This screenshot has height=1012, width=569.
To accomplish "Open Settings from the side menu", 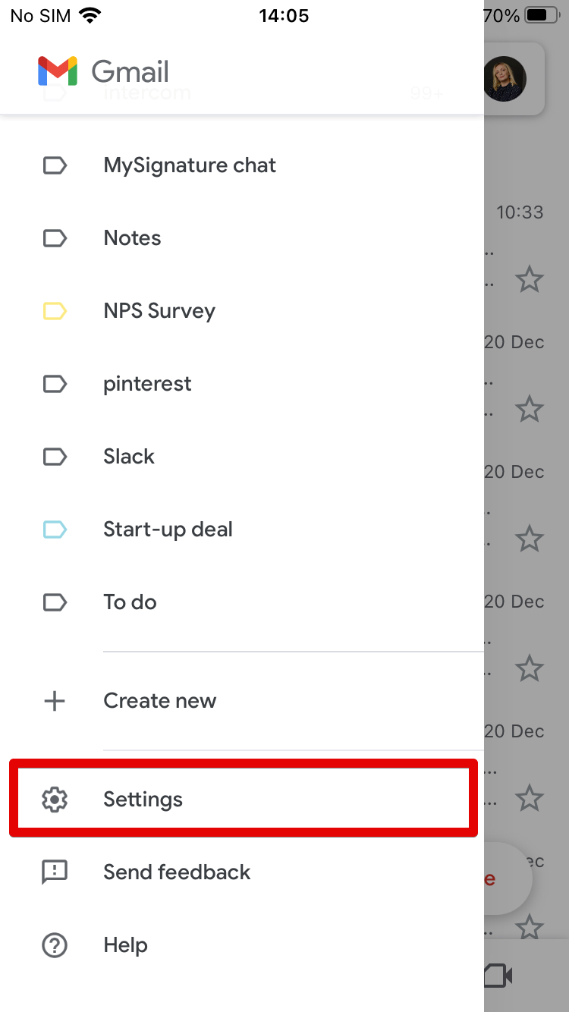I will coord(243,800).
